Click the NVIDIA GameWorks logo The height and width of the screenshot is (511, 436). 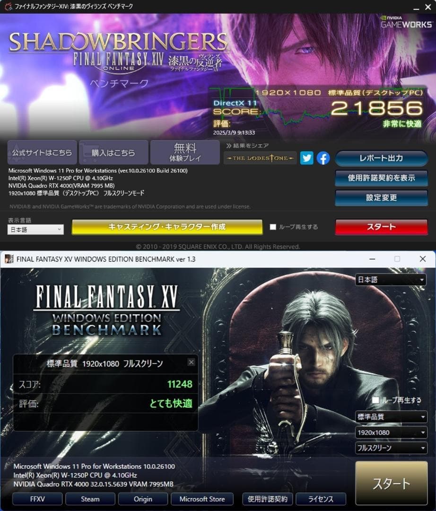406,22
